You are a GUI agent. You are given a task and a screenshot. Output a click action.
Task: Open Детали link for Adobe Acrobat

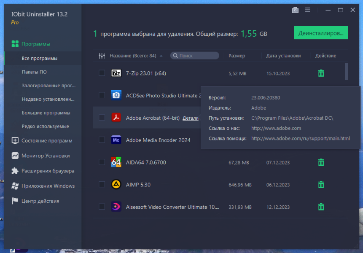(191, 118)
